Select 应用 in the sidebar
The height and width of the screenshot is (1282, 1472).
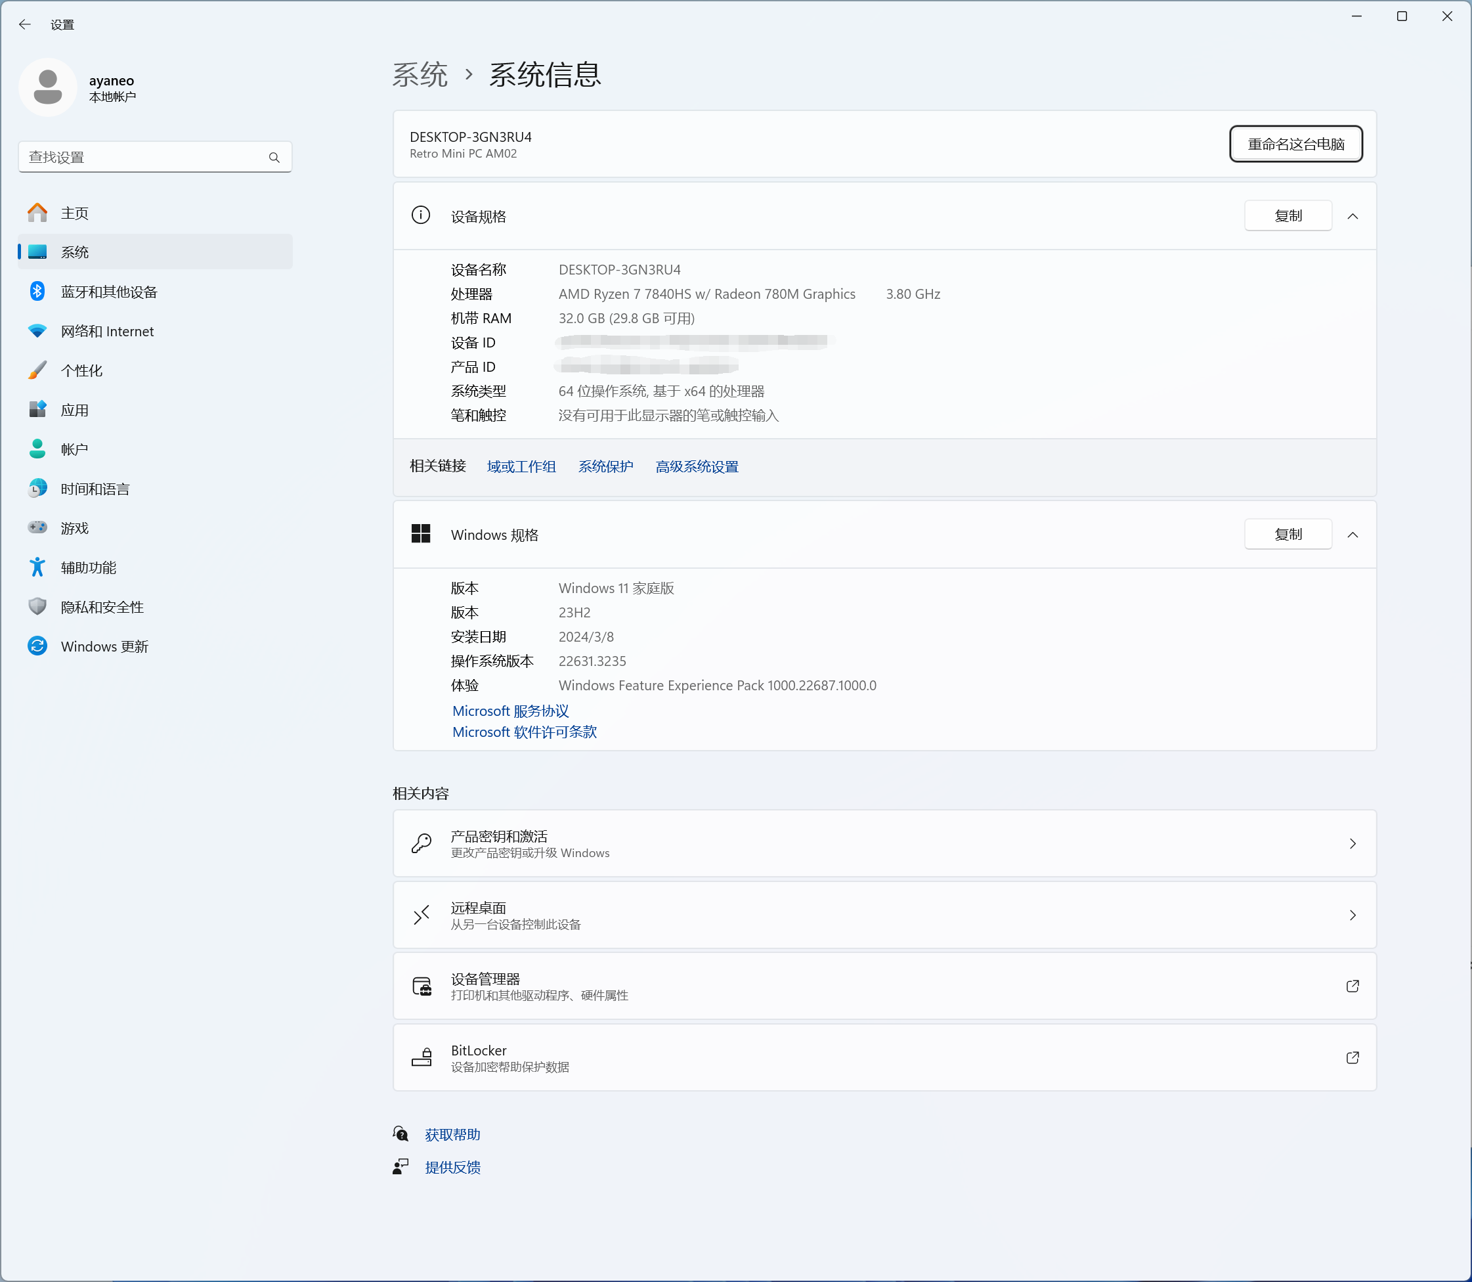click(x=155, y=409)
